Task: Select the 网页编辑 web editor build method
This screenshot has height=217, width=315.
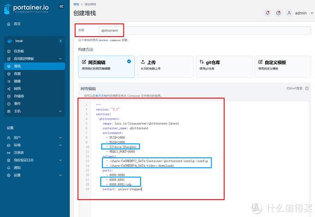Action: [107, 66]
